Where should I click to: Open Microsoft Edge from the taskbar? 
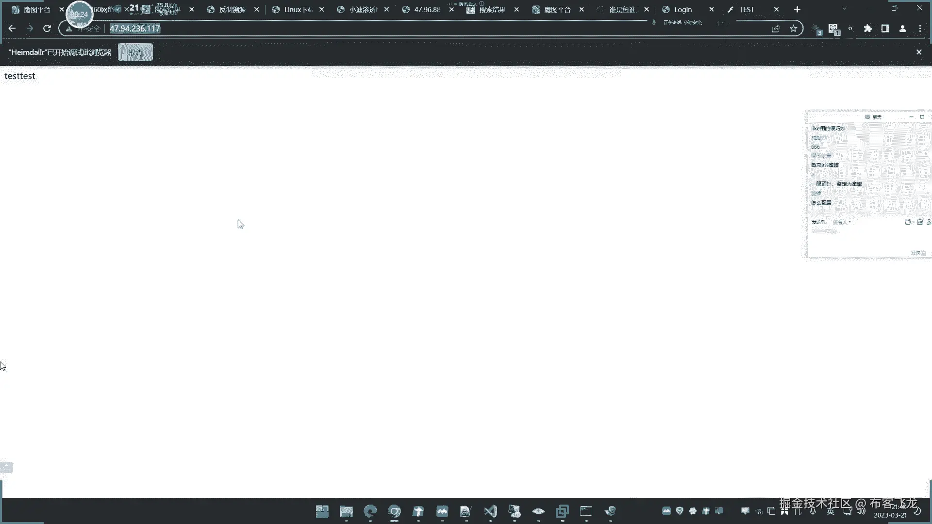tap(370, 511)
